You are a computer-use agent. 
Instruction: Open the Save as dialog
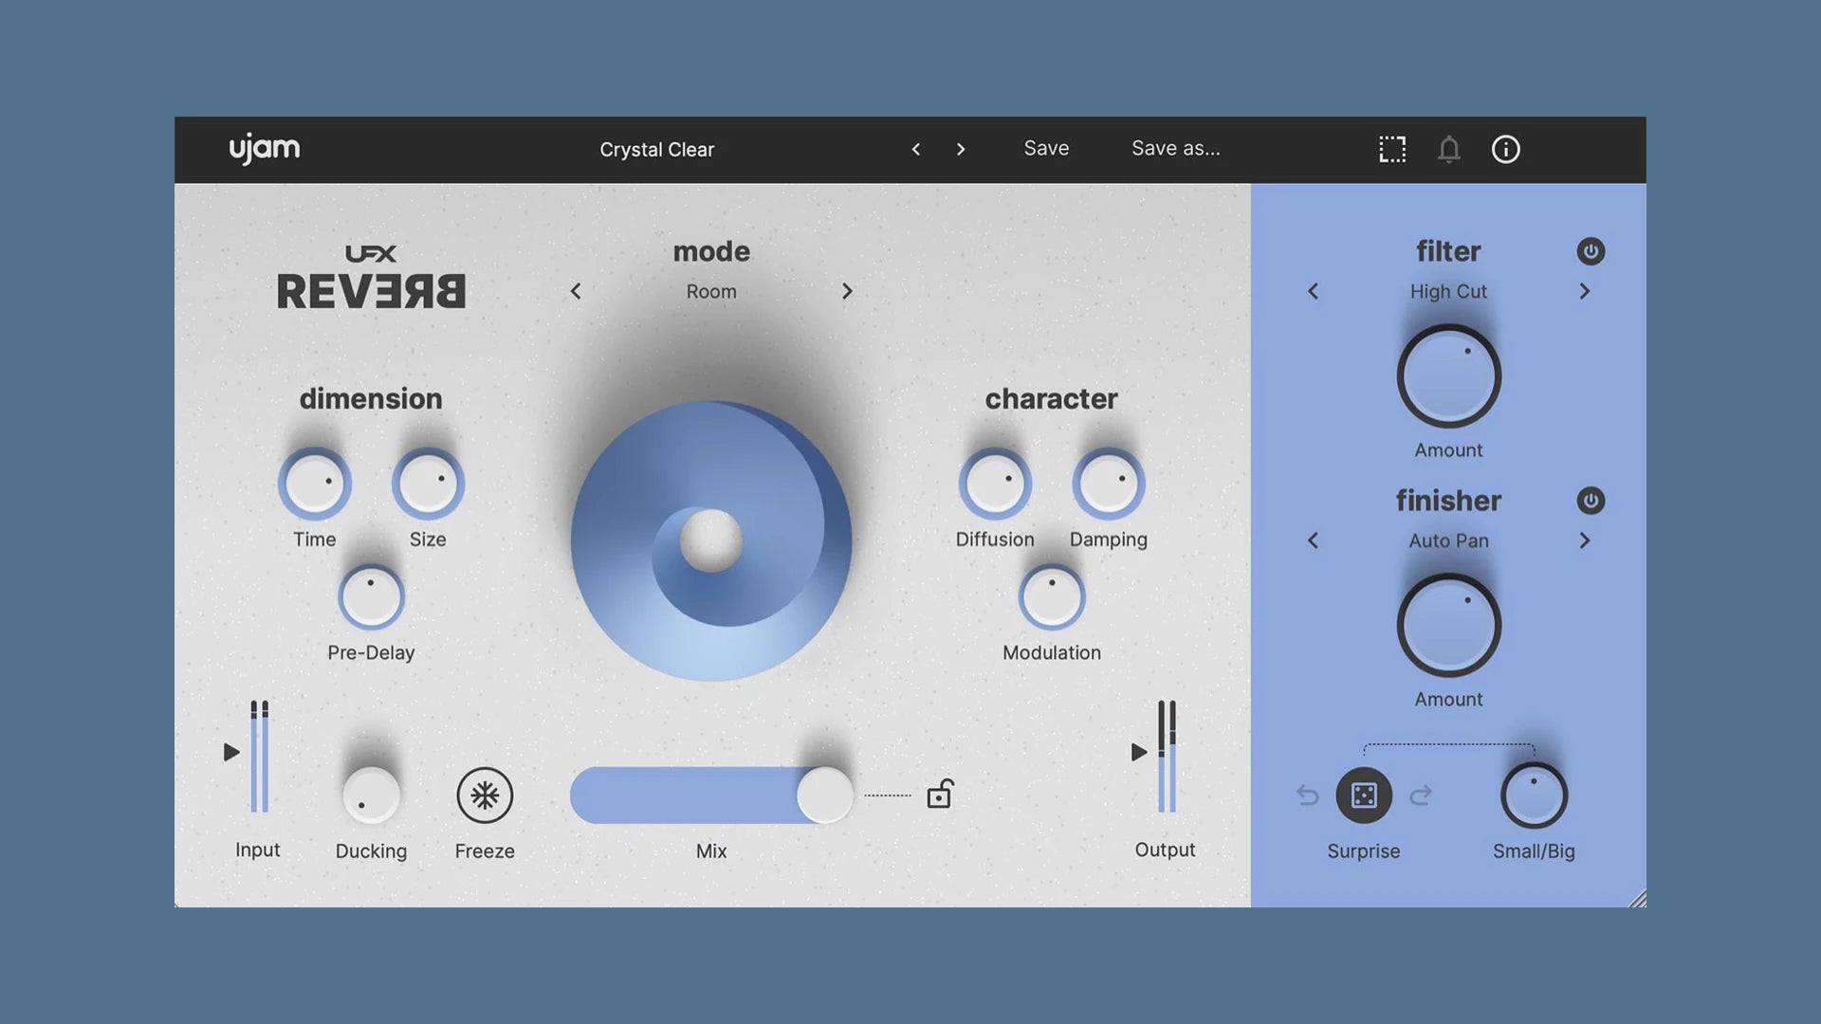click(x=1176, y=149)
